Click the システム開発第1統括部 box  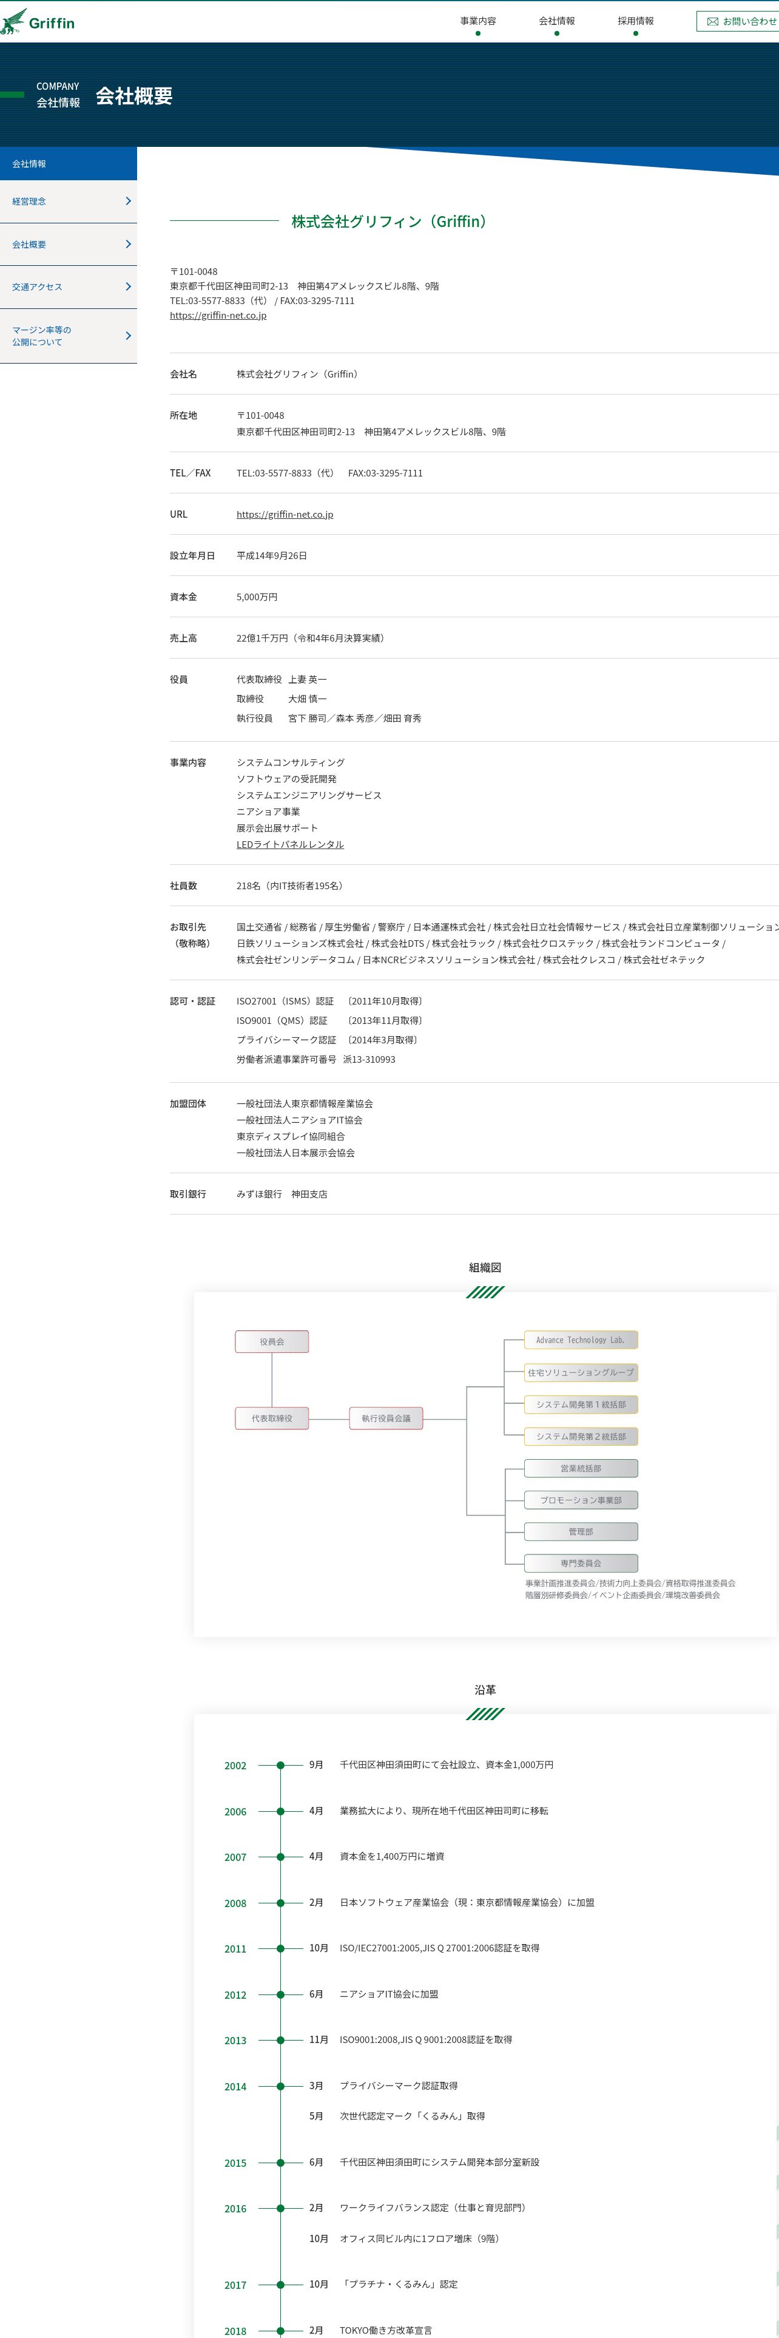(581, 1404)
